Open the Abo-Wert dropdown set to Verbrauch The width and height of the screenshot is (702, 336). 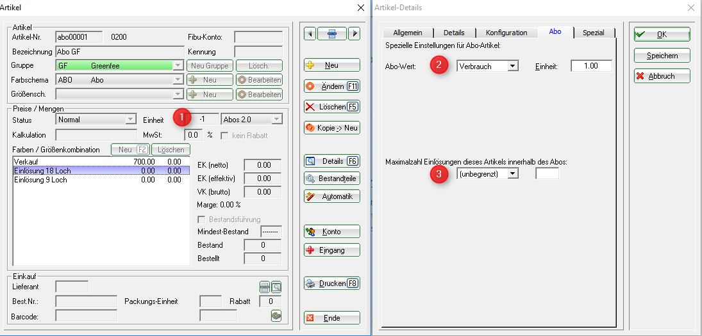point(512,66)
